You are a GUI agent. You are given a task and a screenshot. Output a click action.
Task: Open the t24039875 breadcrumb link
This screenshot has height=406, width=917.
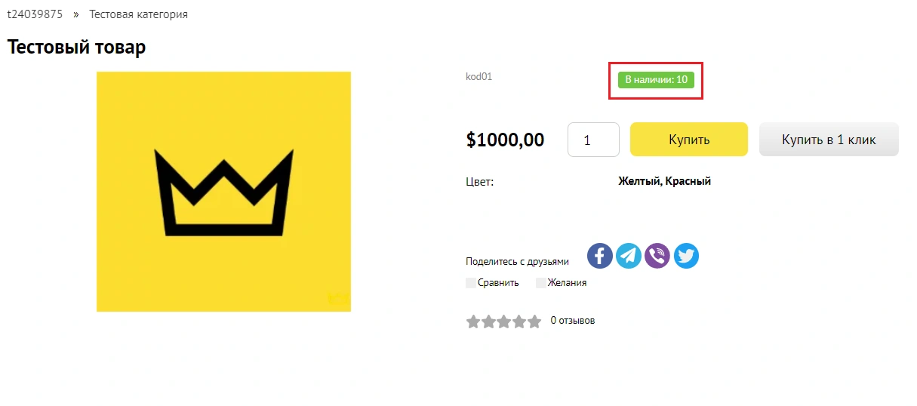35,14
